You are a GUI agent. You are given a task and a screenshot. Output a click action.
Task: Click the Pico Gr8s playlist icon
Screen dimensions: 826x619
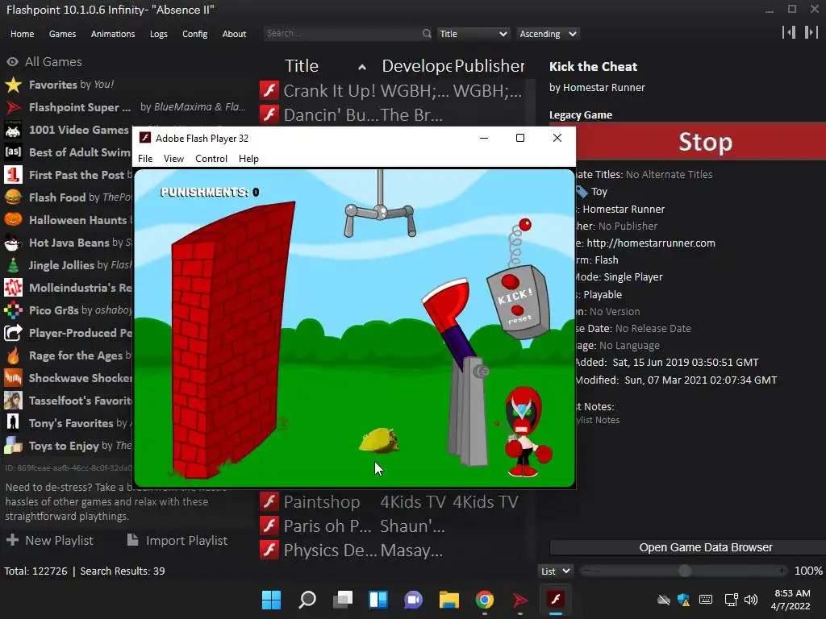(x=13, y=310)
